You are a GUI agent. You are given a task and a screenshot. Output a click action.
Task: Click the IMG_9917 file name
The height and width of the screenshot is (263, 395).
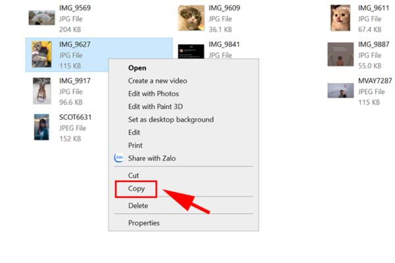[75, 81]
